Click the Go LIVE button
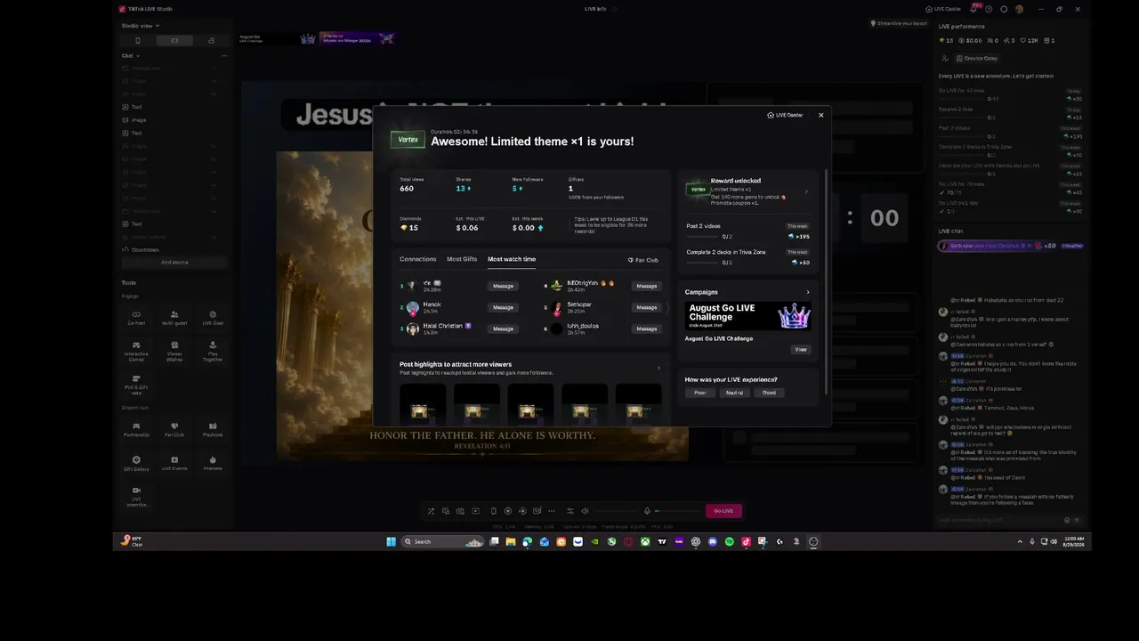This screenshot has width=1139, height=641. click(x=723, y=511)
